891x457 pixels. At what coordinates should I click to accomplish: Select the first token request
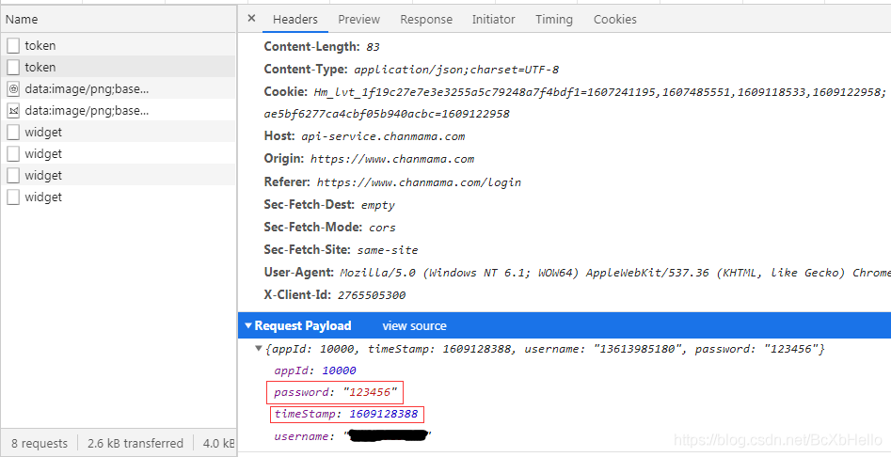(x=119, y=45)
